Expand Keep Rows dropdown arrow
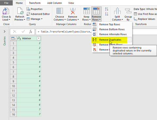The image size is (157, 120). (90, 20)
